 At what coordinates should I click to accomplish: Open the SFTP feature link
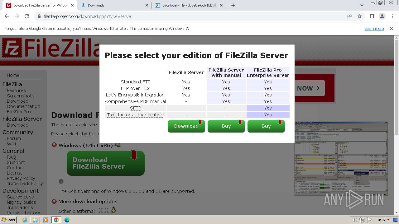pos(136,108)
